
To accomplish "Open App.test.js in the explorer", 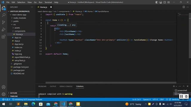I will [19, 44].
